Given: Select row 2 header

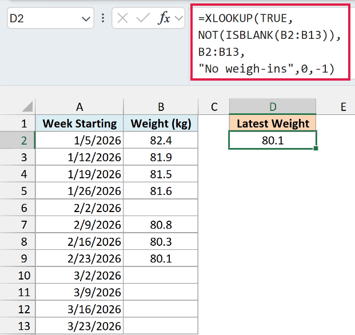Looking at the screenshot, I should tap(18, 140).
